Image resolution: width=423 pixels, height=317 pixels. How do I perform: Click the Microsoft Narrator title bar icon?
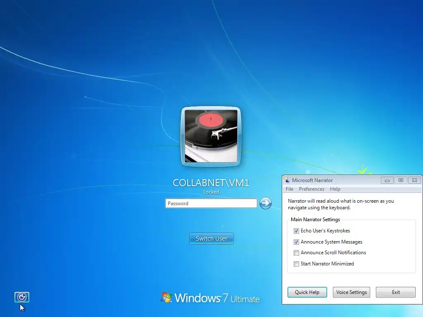pyautogui.click(x=287, y=180)
